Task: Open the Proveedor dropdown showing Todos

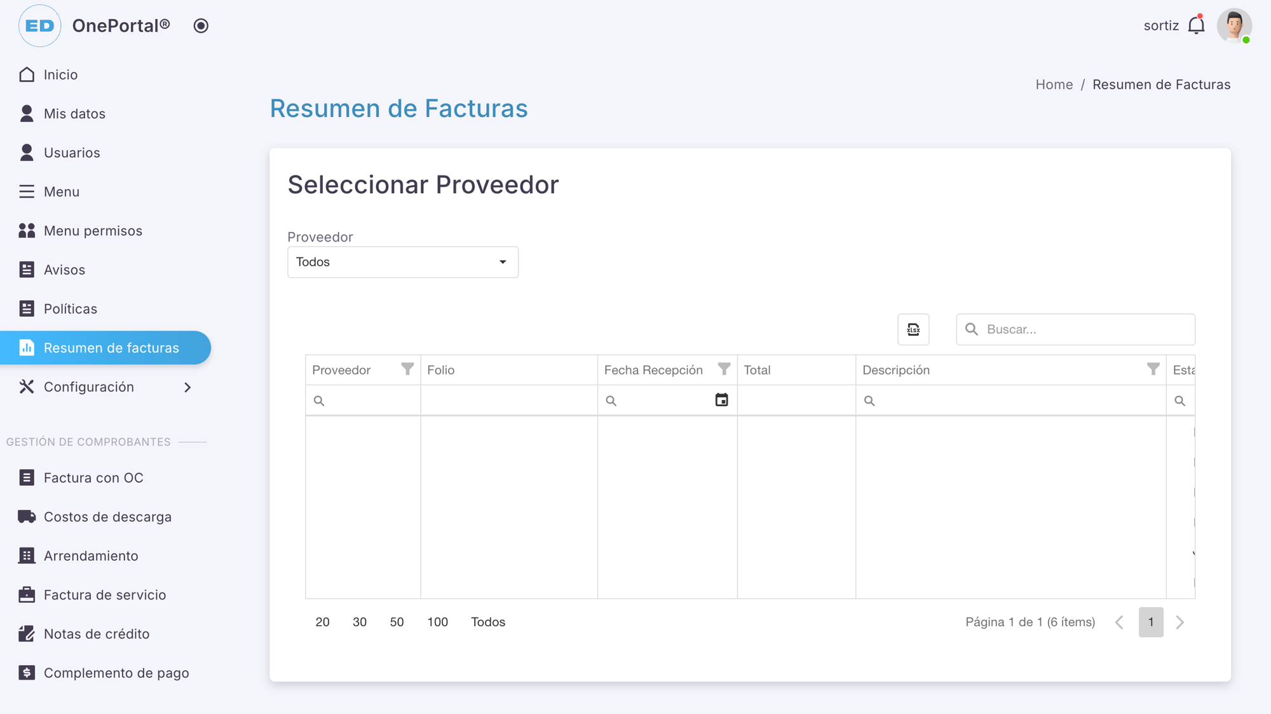Action: pos(403,262)
